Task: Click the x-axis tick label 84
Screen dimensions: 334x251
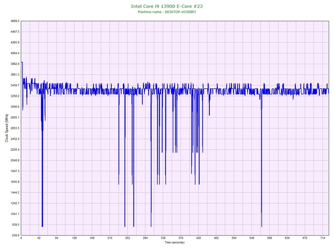Action: 56,238
